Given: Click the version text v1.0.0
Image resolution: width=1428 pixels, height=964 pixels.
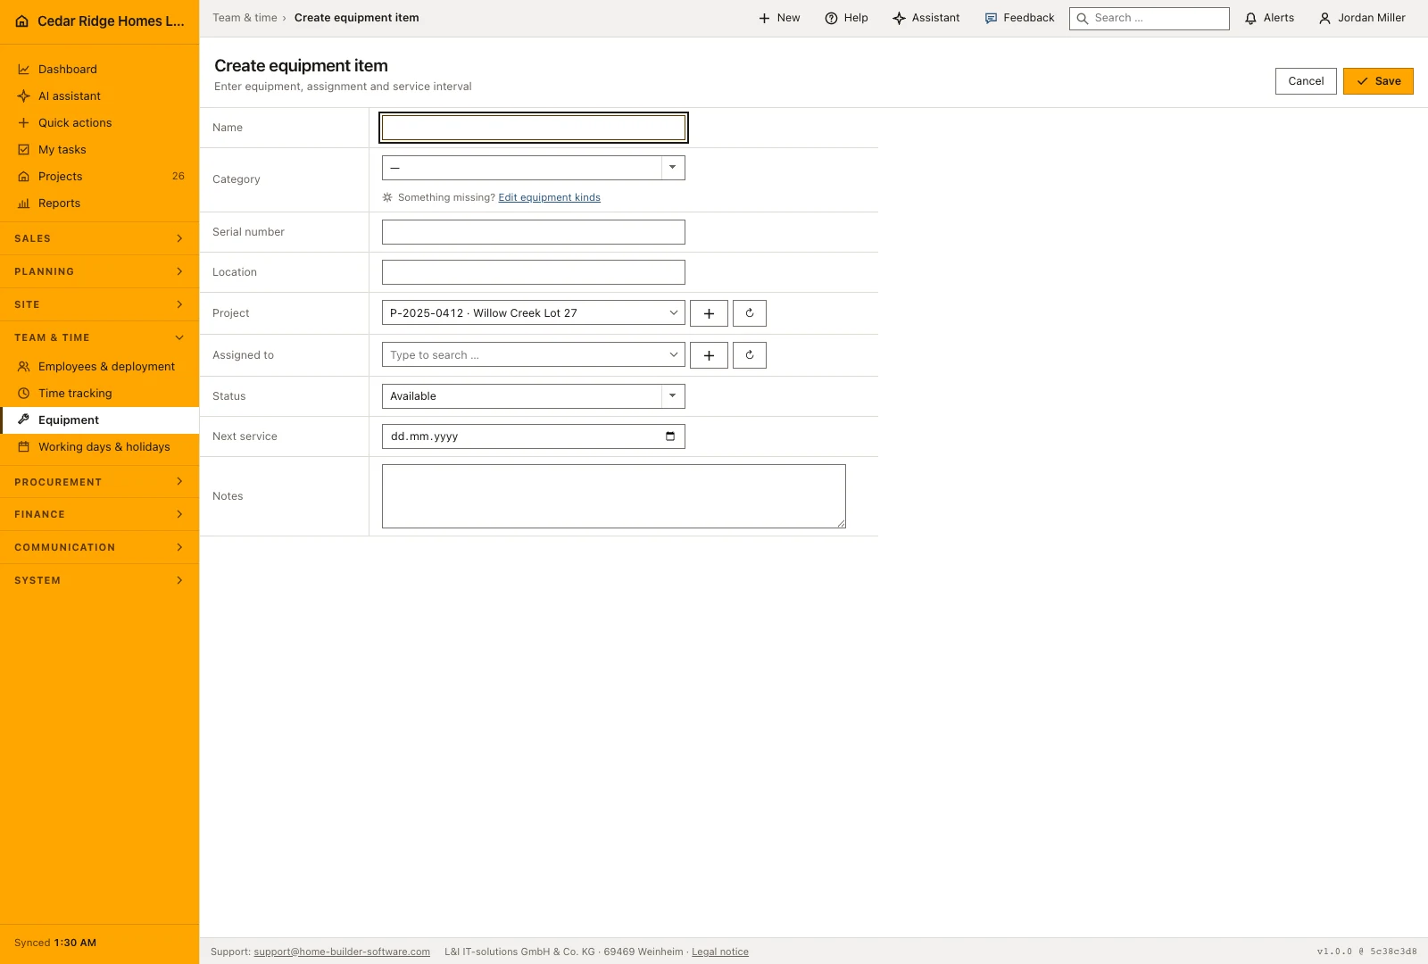Looking at the screenshot, I should pos(1366,952).
